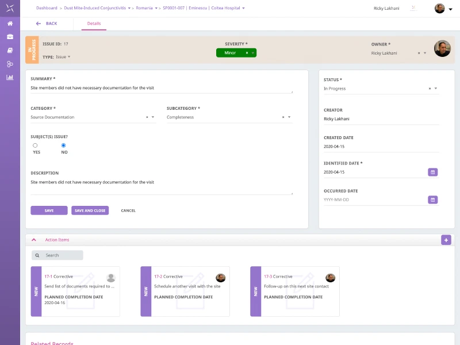This screenshot has height=345, width=460.
Task: Add a new action item with plus
Action: coord(446,240)
